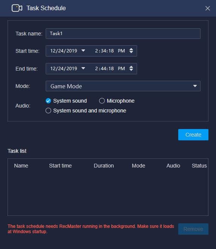Click the Start time column header
Viewport: 216px width, 249px height.
(x=60, y=166)
